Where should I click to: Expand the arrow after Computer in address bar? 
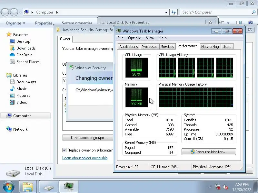tap(57, 12)
